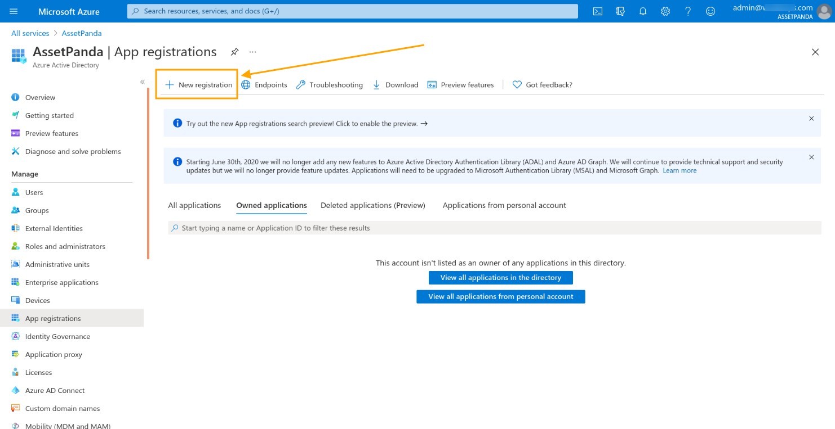Go to All services breadcrumb
Screen dimensions: 835x429
[x=30, y=33]
